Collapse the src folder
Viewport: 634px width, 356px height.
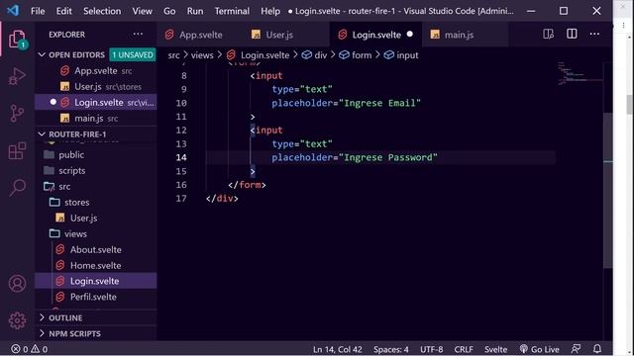[x=96, y=187]
